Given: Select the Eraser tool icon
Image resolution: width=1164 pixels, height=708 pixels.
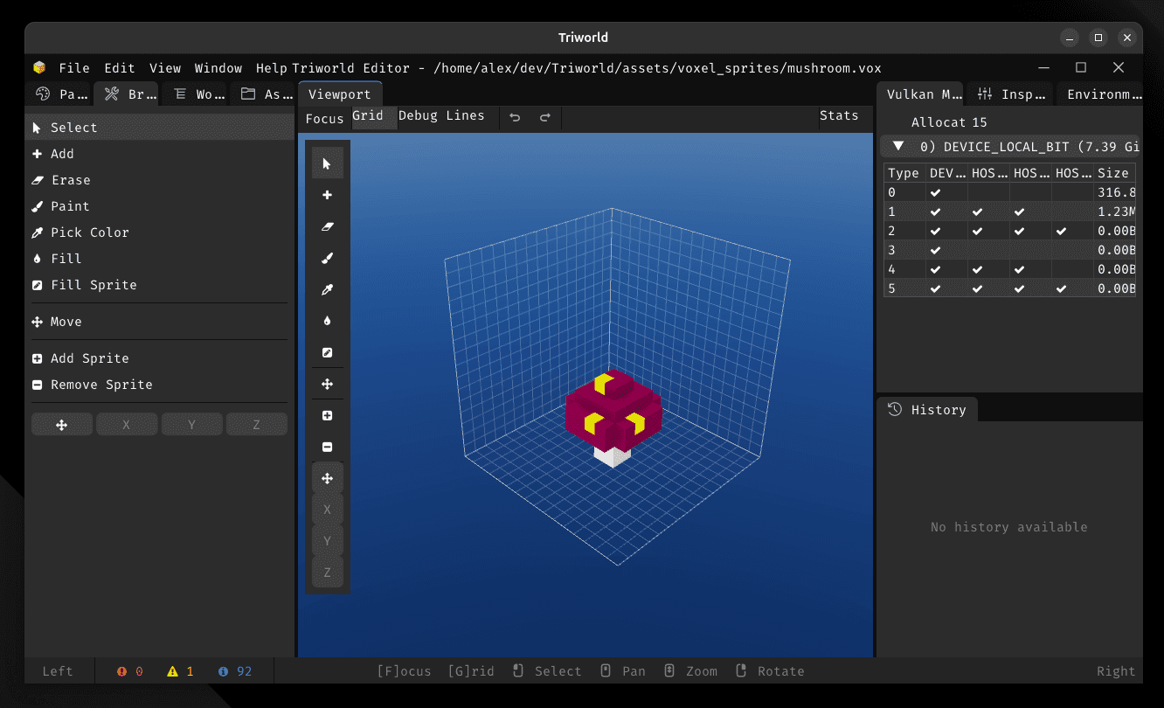Looking at the screenshot, I should click(x=327, y=226).
